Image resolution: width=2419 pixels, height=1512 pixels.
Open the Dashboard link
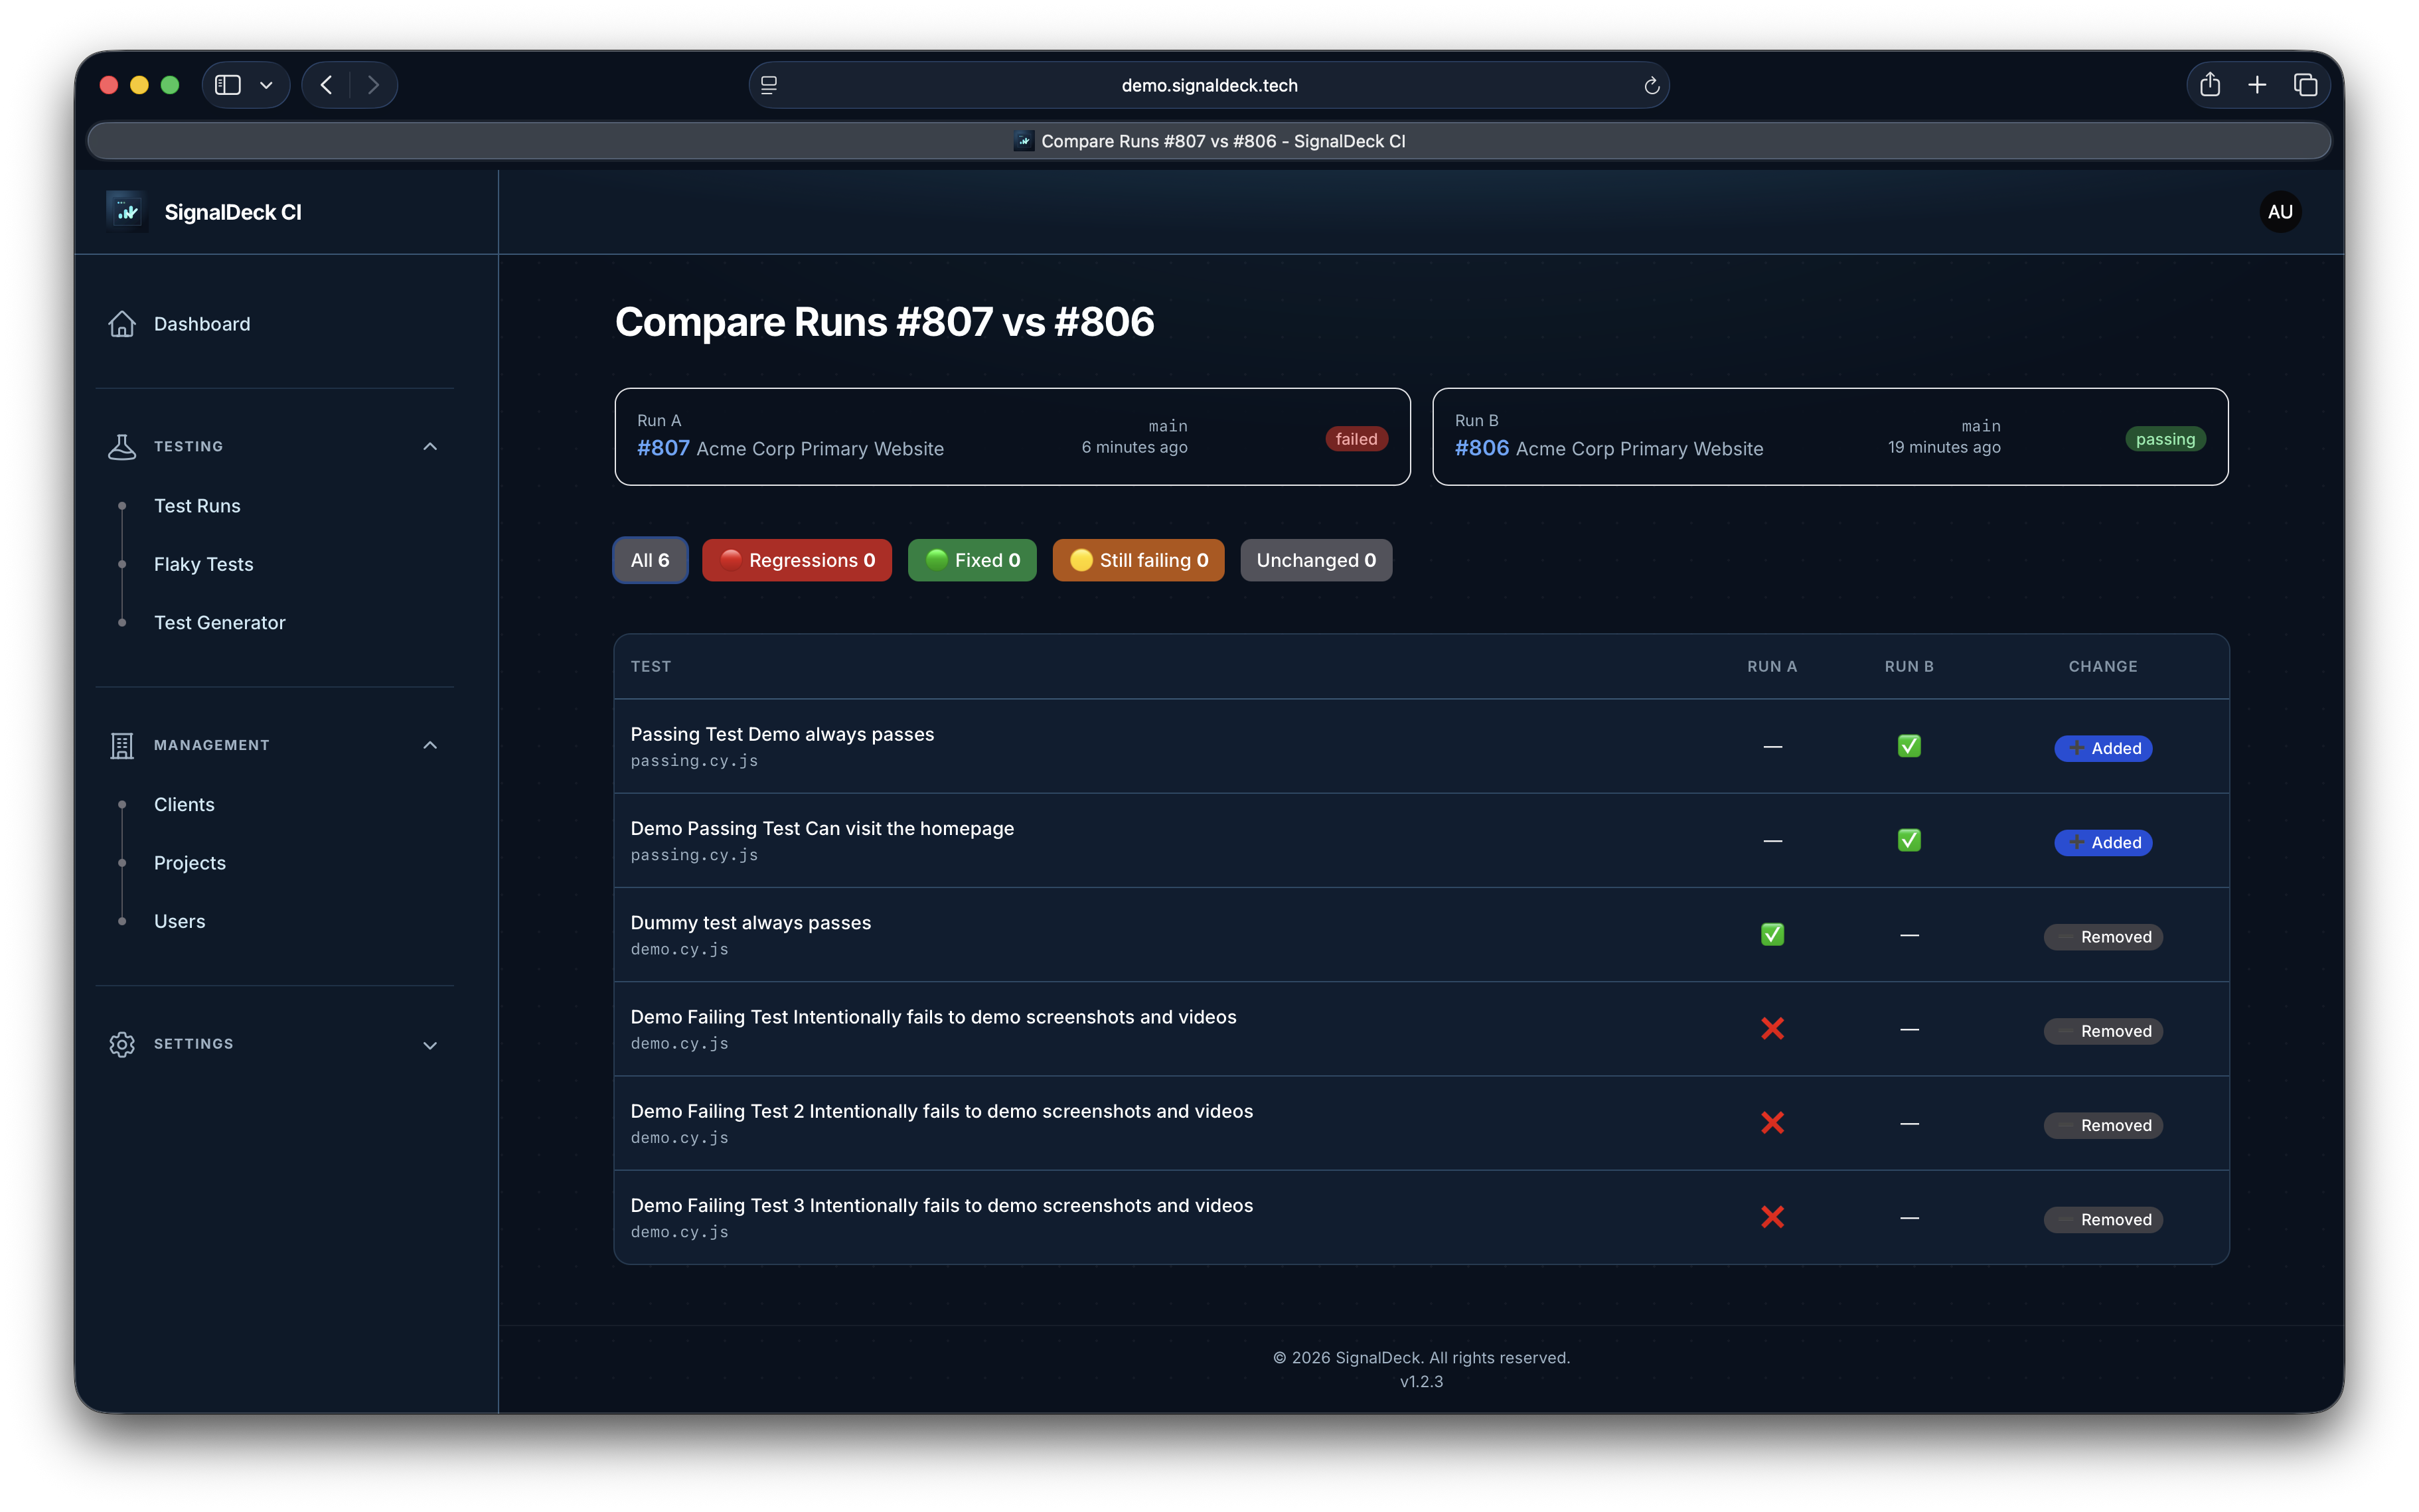(x=202, y=324)
